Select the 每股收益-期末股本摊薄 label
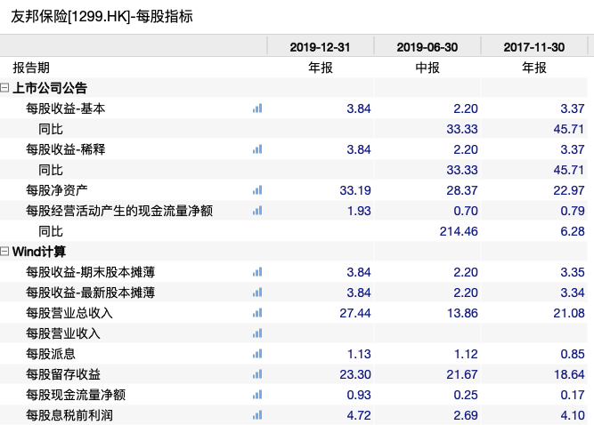The width and height of the screenshot is (594, 425). coord(90,272)
